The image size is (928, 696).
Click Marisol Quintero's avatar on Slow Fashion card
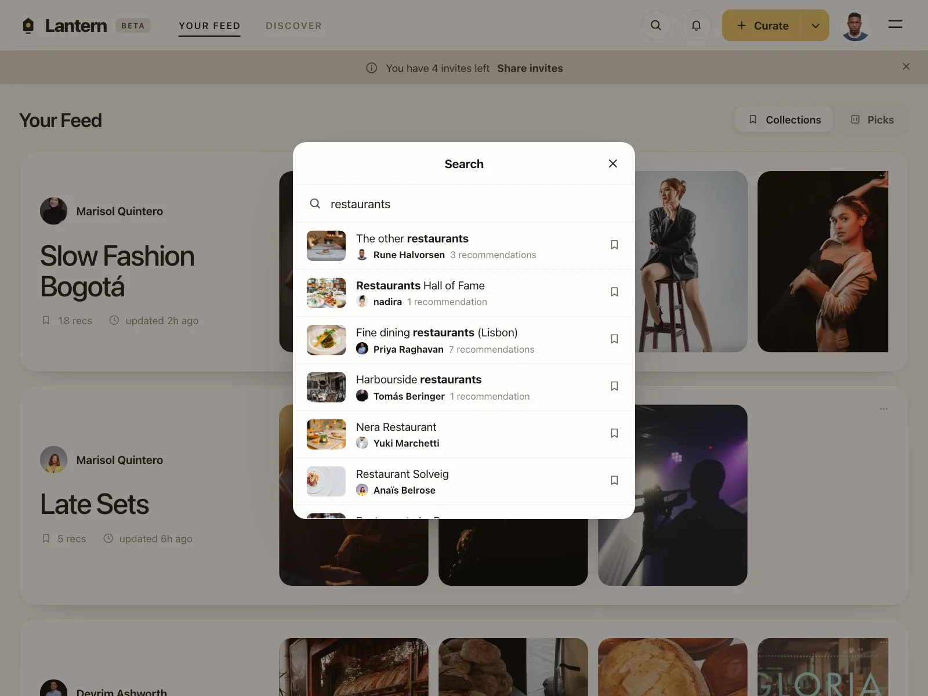[53, 211]
